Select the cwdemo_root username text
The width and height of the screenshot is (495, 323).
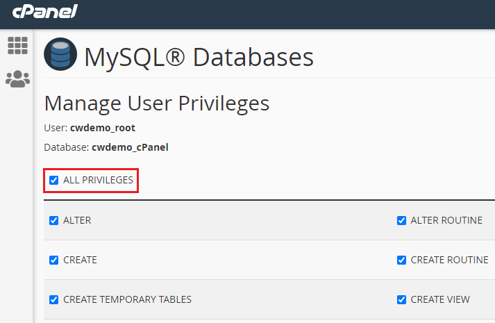point(102,129)
